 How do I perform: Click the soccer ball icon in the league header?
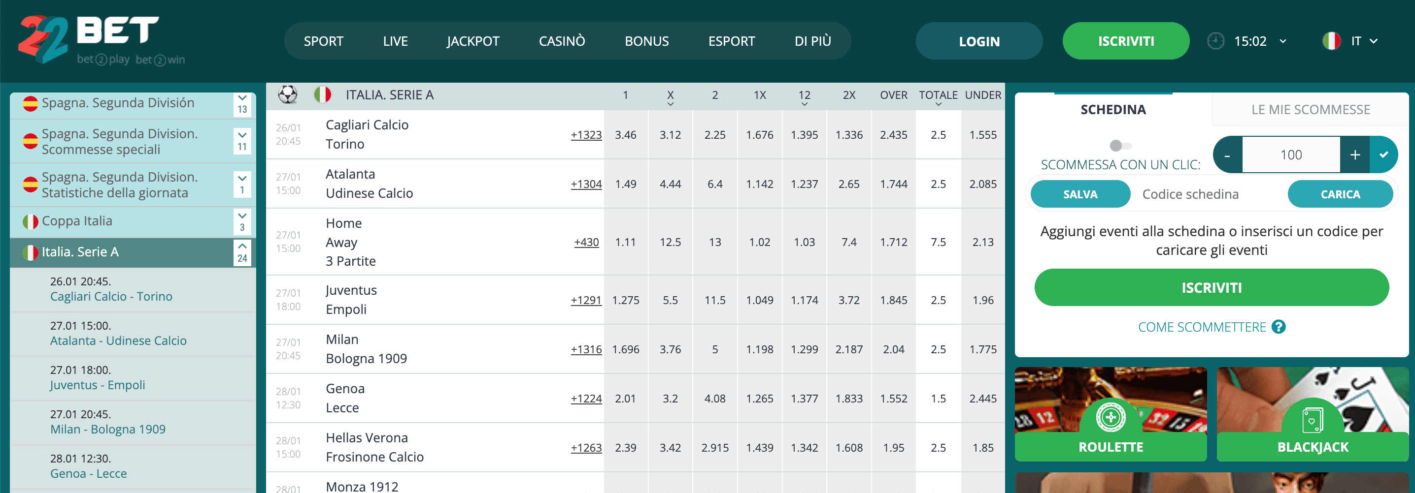287,94
